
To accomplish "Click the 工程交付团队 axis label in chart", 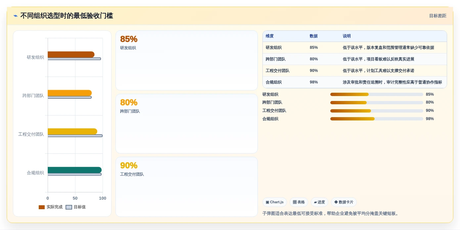I will [31, 134].
